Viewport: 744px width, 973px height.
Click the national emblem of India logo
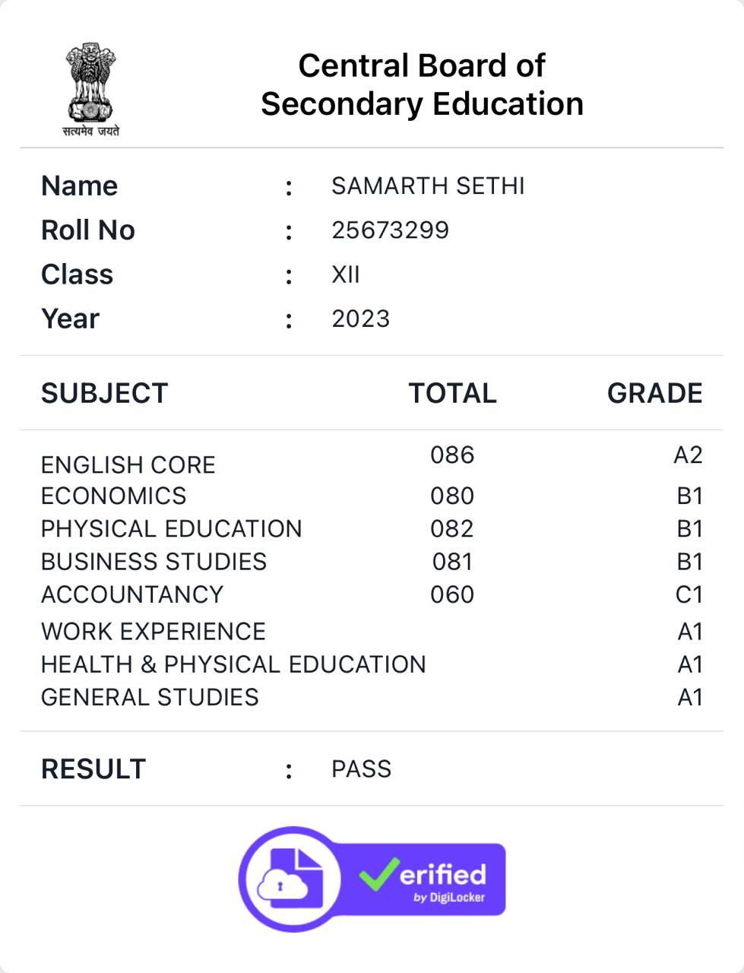click(x=91, y=90)
